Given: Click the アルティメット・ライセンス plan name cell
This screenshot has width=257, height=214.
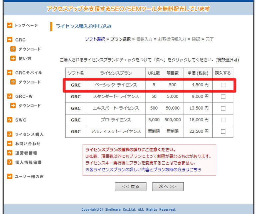Looking at the screenshot, I should [x=116, y=131].
